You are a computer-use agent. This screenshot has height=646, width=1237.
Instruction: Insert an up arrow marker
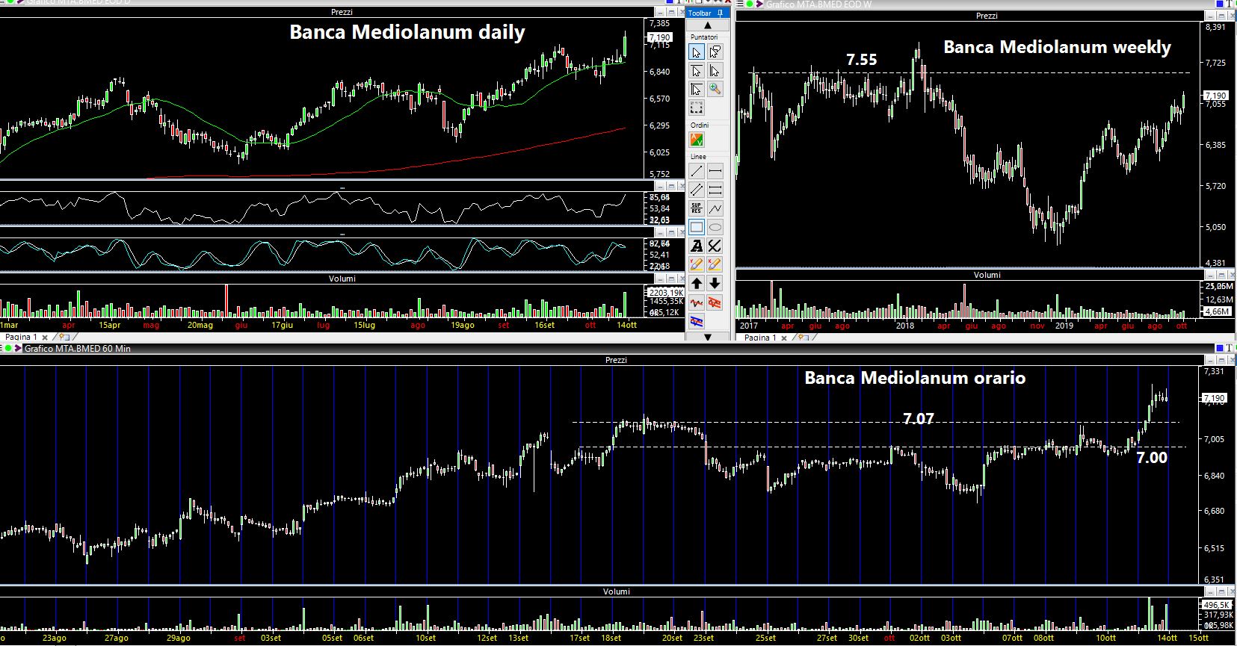click(x=697, y=283)
